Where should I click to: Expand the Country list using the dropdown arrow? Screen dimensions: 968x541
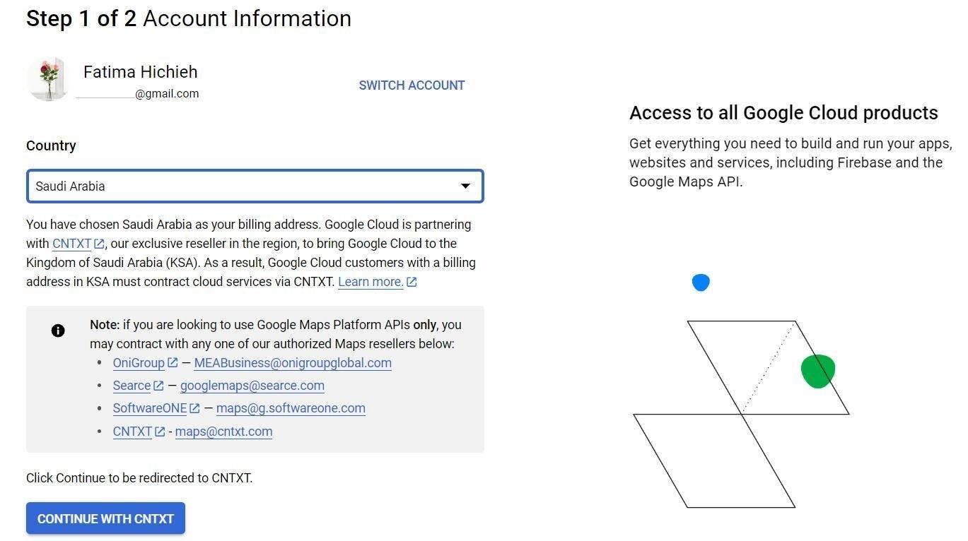465,186
